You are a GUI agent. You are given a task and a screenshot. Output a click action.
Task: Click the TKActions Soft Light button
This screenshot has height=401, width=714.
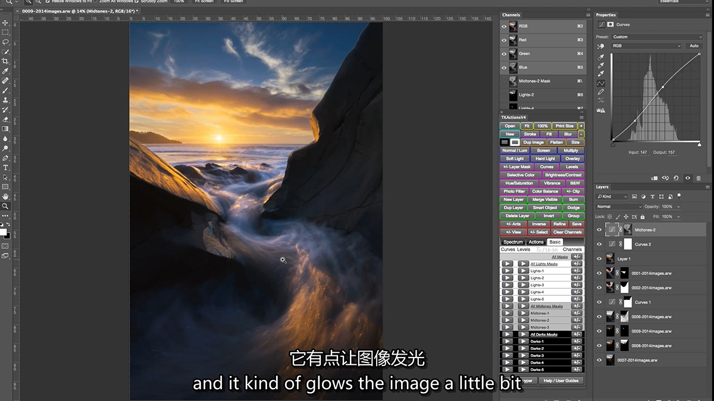pos(515,159)
